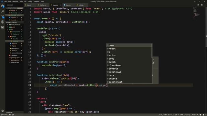
Task: Open the View menu
Action: [x=21, y=2]
